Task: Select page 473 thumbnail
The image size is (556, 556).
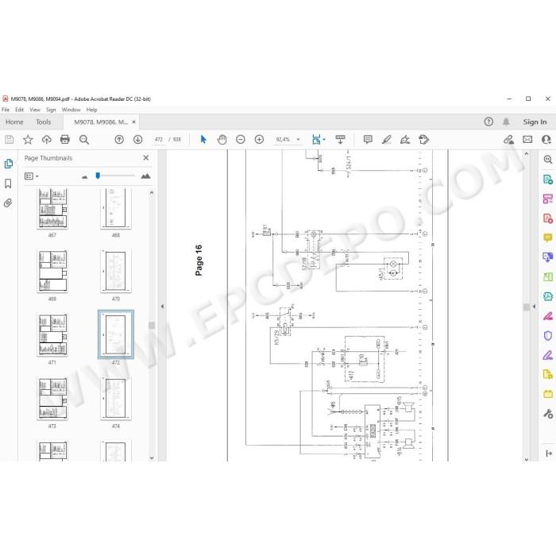Action: point(52,399)
